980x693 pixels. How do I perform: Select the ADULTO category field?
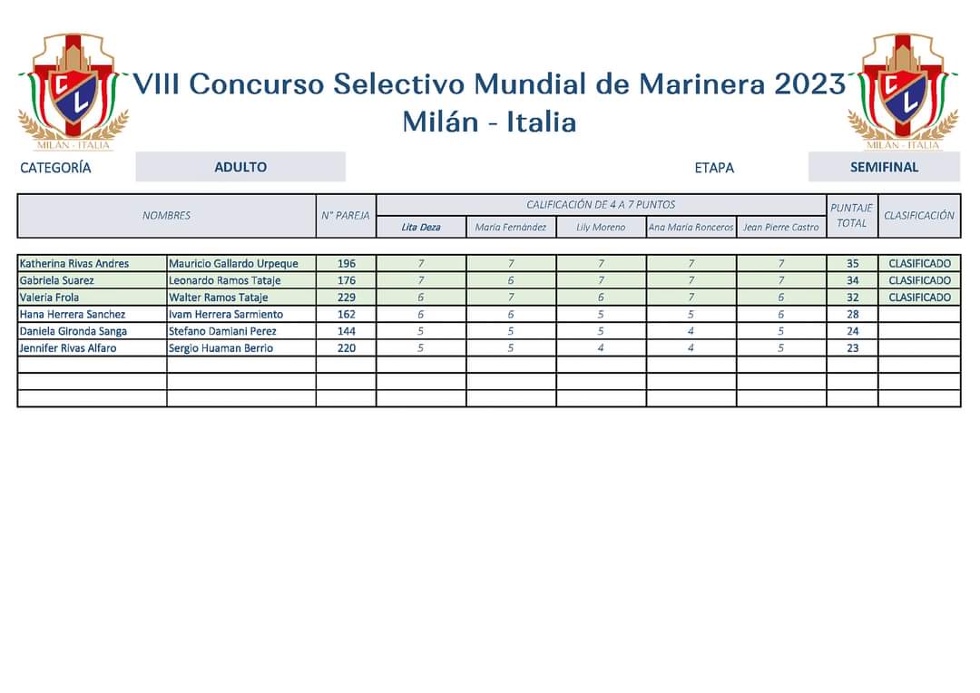coord(240,167)
